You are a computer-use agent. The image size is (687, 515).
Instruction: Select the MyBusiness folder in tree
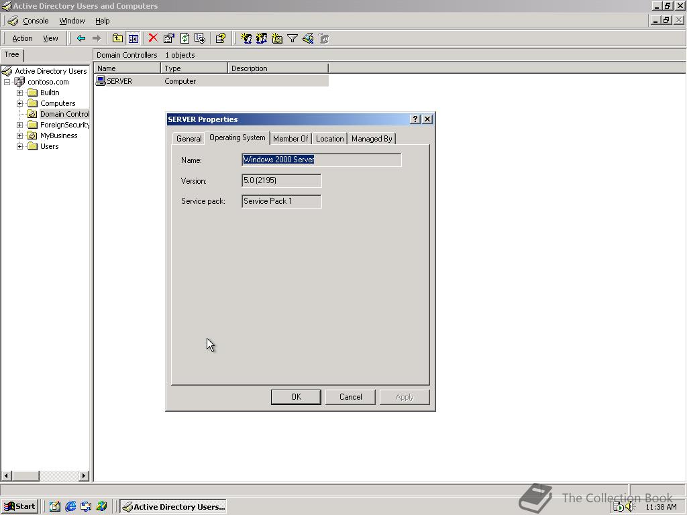tap(59, 135)
